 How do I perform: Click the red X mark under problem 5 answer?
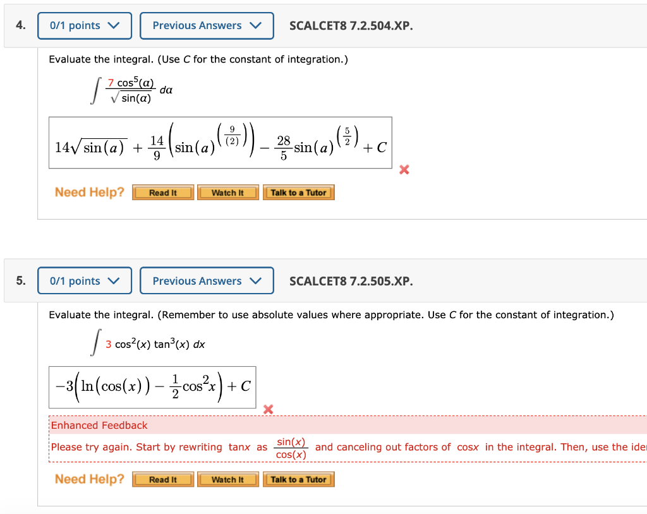coord(268,409)
